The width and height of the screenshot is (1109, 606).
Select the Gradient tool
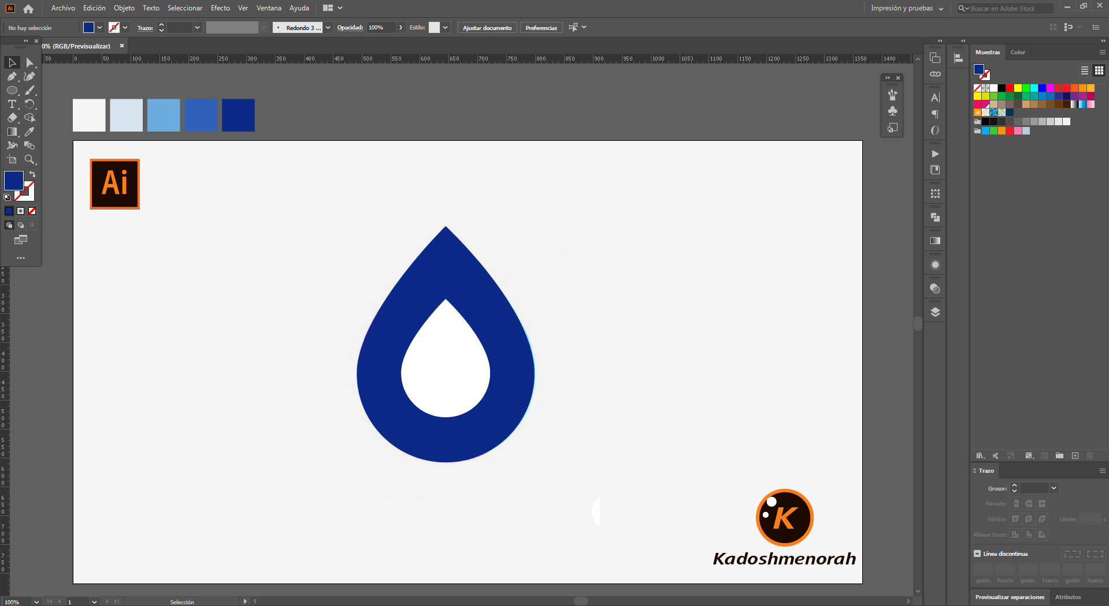(12, 132)
